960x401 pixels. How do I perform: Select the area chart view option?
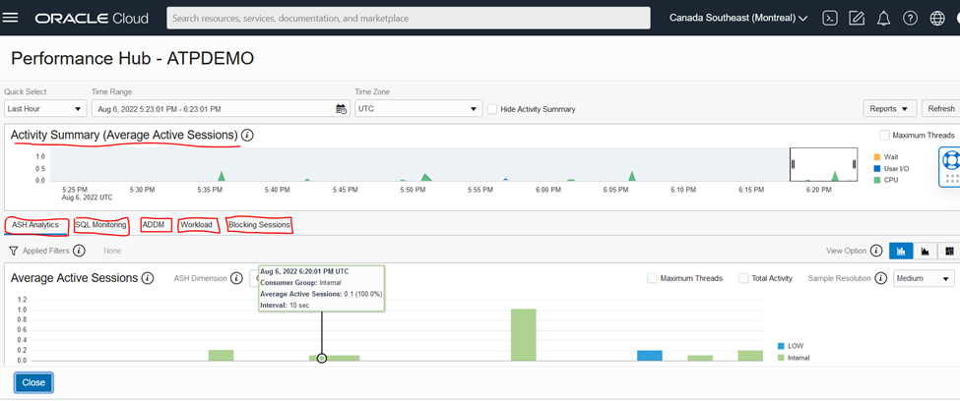pyautogui.click(x=925, y=251)
